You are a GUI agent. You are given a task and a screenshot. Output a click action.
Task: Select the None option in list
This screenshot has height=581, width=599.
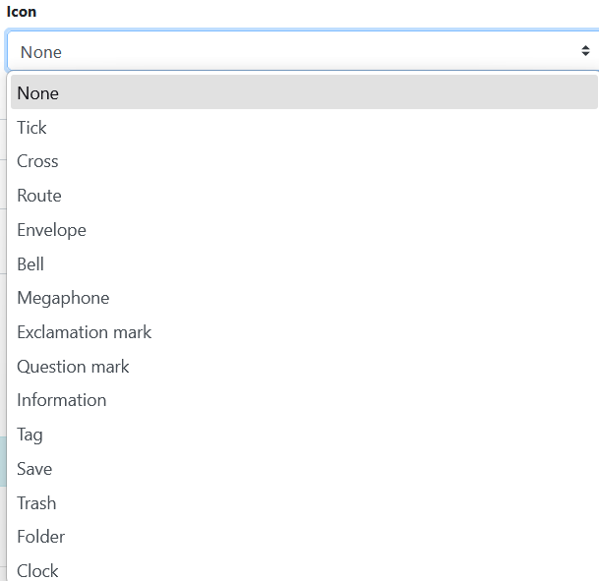click(37, 93)
